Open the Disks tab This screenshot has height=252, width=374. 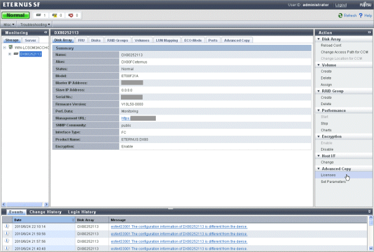(x=96, y=40)
